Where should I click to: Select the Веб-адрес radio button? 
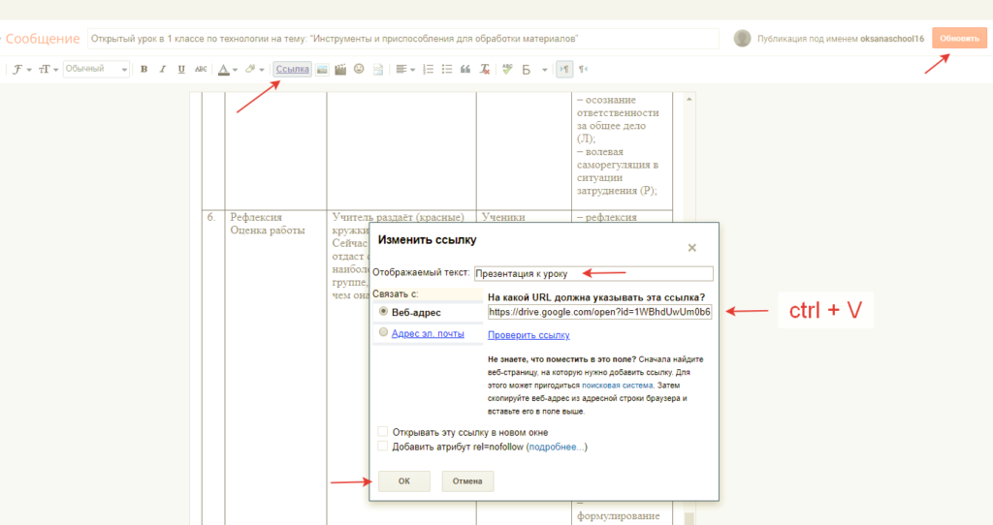pos(383,312)
